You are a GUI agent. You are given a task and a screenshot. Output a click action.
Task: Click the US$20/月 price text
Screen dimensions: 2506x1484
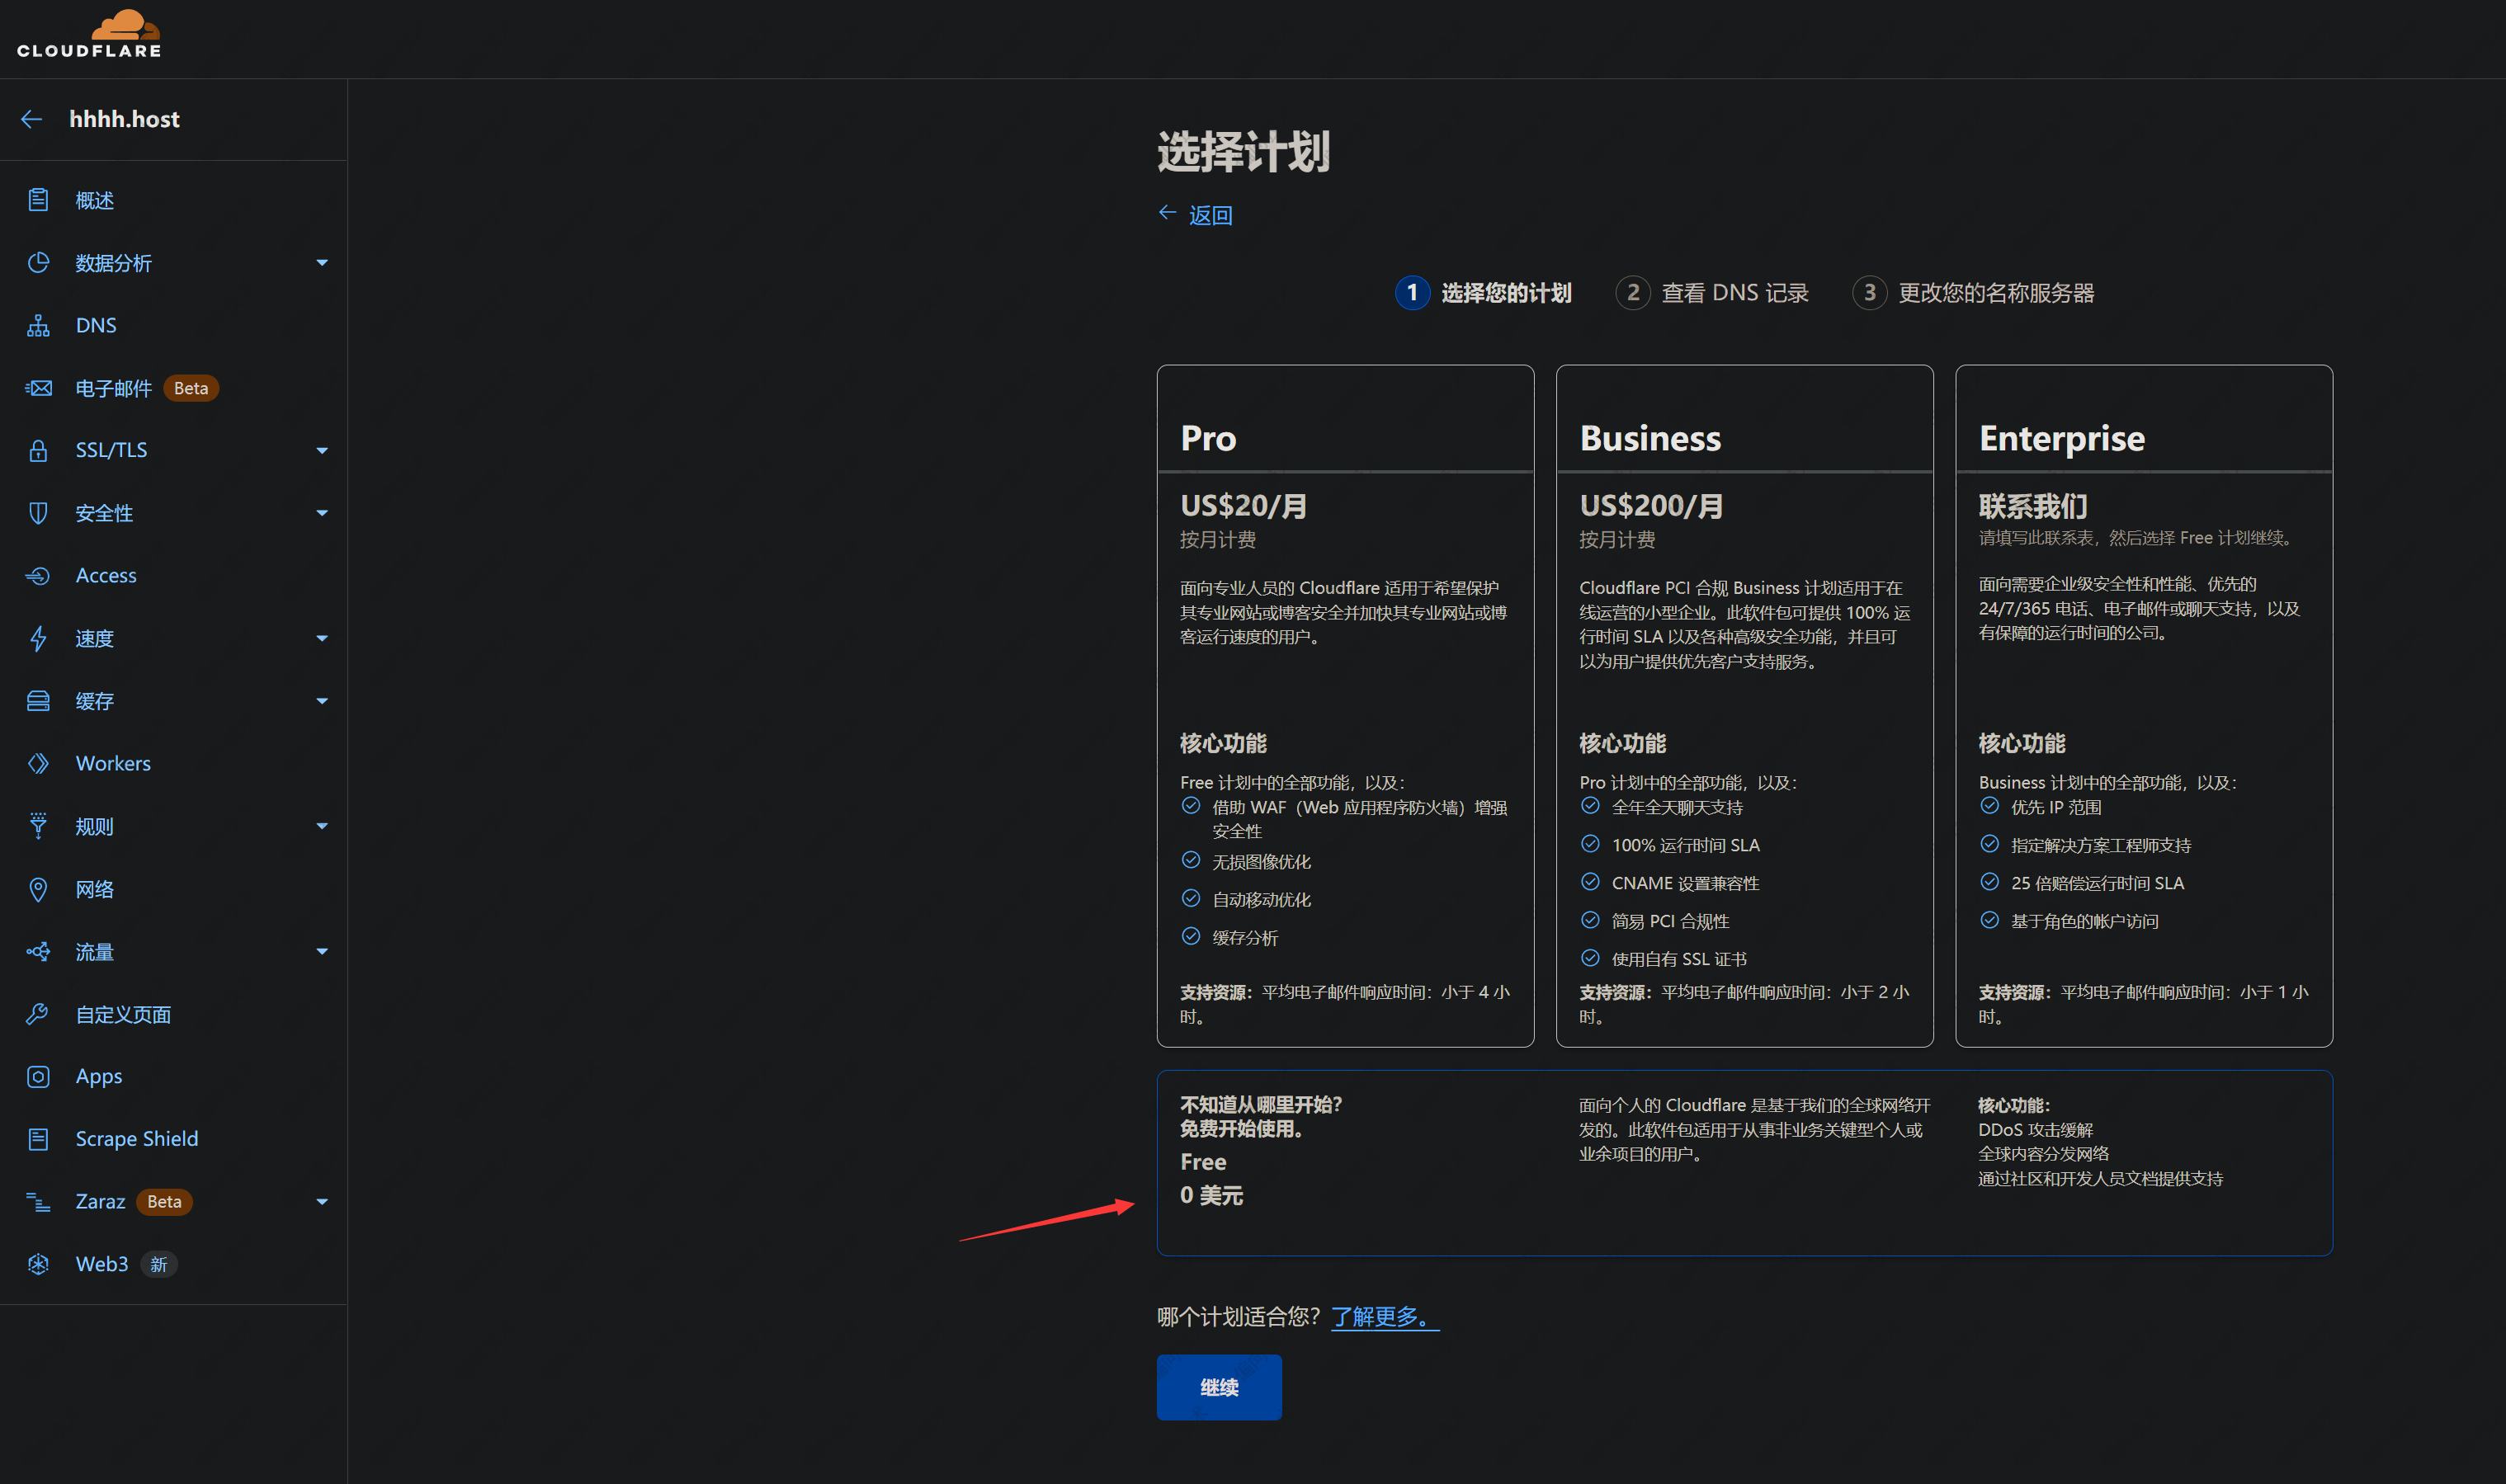[x=1243, y=506]
